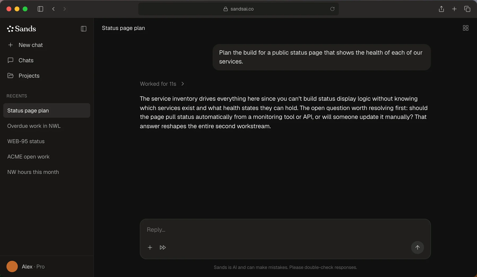
Task: Open the grid view icon at top right
Action: (466, 28)
